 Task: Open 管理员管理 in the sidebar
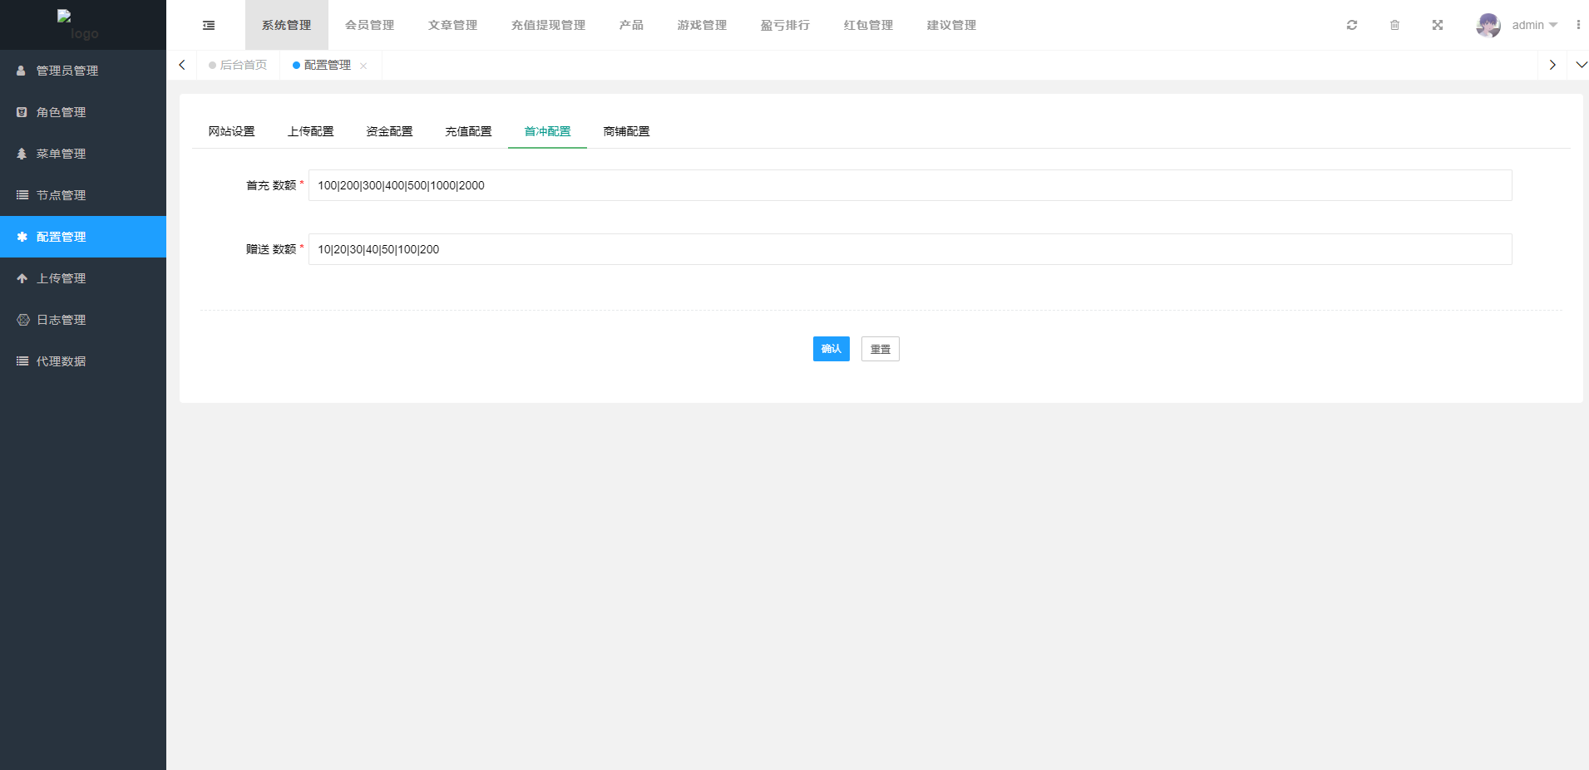coord(67,71)
